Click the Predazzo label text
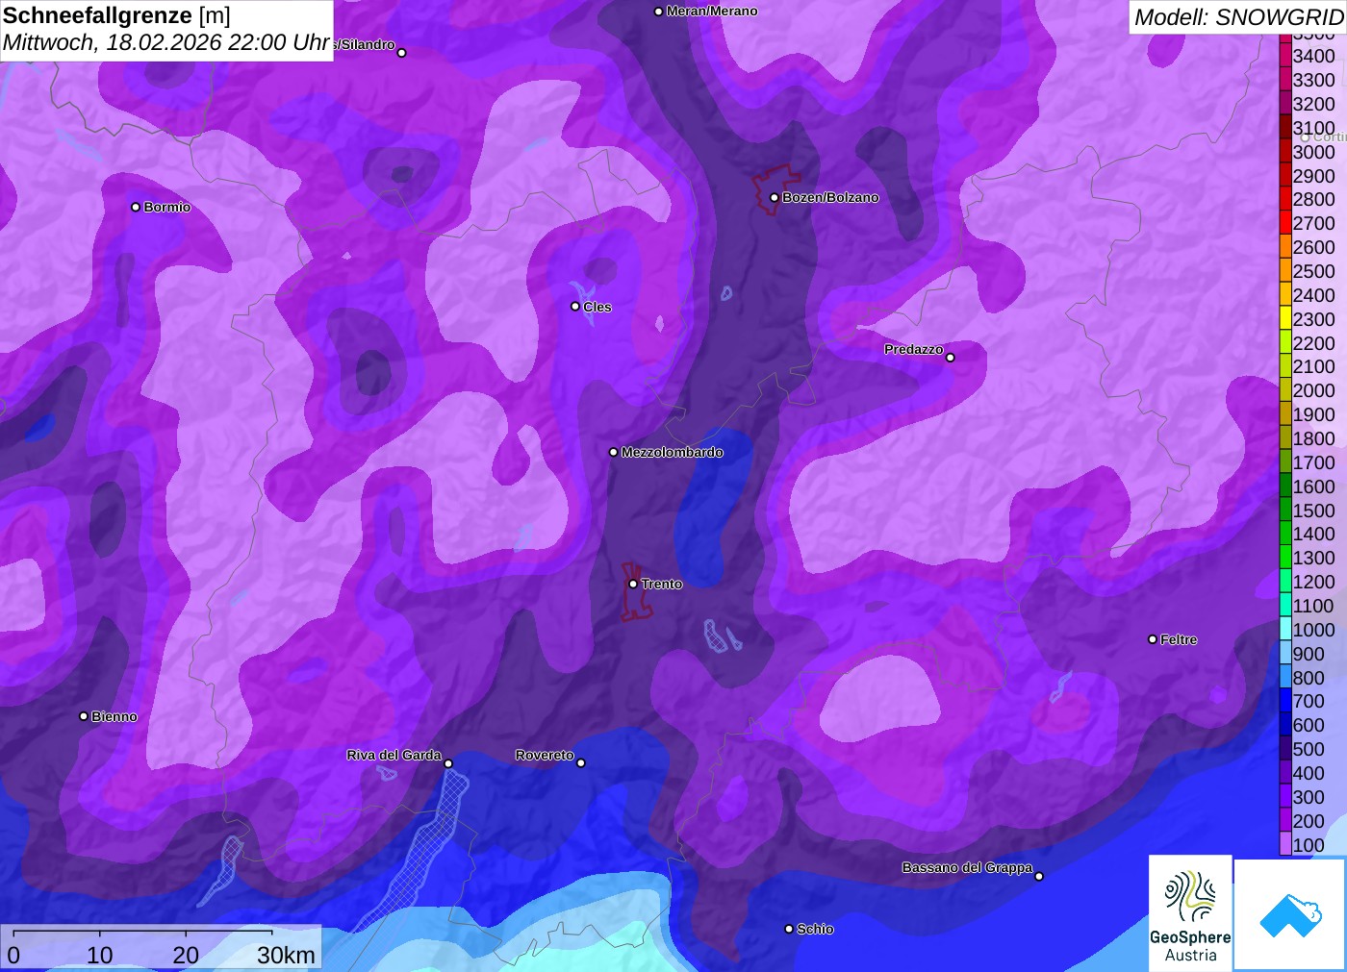 pos(914,349)
